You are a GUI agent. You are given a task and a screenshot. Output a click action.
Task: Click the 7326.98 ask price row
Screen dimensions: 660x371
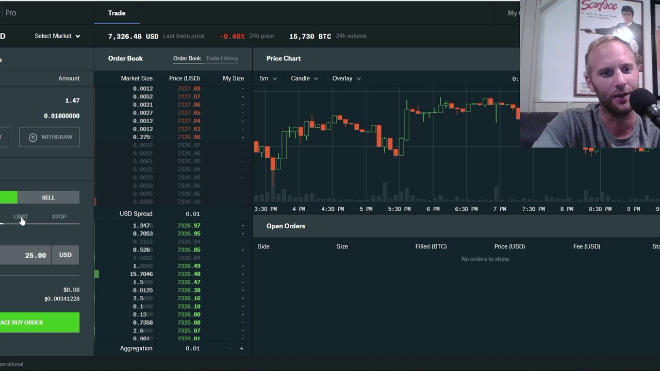click(173, 137)
